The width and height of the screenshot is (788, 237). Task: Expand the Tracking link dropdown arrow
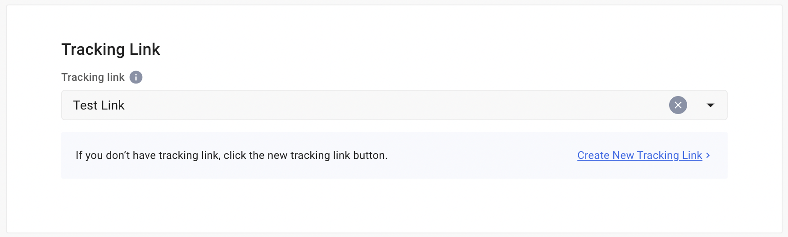point(710,105)
